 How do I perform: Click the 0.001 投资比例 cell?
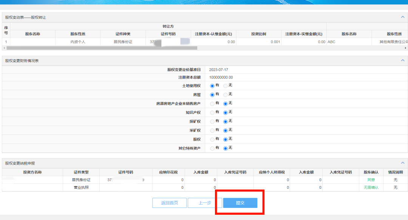259,42
